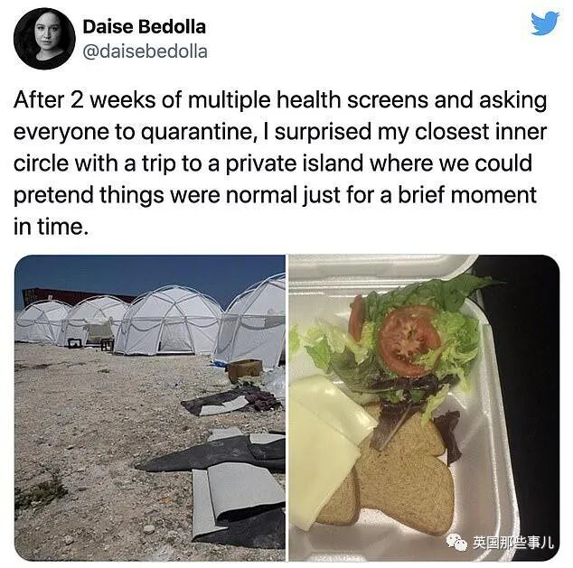Click the tweet text starting 'After 2 weeks'

point(280,163)
